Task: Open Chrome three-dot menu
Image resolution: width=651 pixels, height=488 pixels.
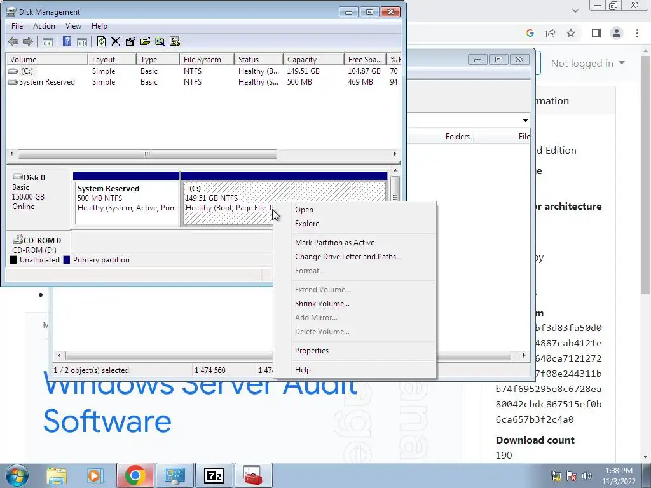Action: click(637, 33)
